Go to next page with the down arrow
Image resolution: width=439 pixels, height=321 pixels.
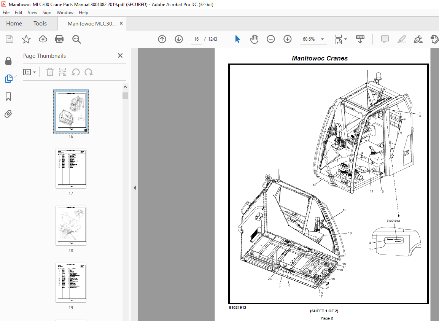(179, 39)
